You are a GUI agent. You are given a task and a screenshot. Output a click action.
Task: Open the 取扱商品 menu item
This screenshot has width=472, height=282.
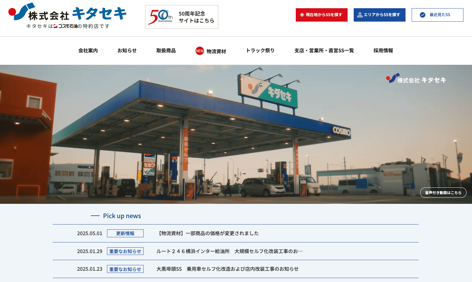(166, 50)
